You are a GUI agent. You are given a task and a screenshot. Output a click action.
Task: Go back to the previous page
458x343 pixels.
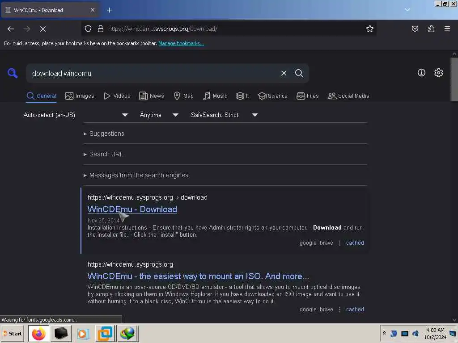(x=11, y=29)
